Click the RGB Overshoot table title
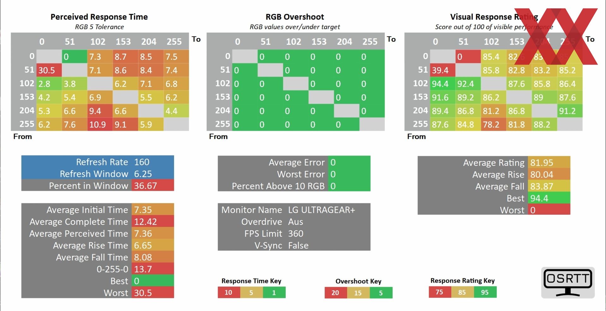This screenshot has width=606, height=311. click(295, 17)
